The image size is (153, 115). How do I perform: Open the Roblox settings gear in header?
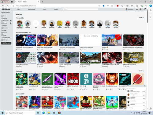pos(144,9)
